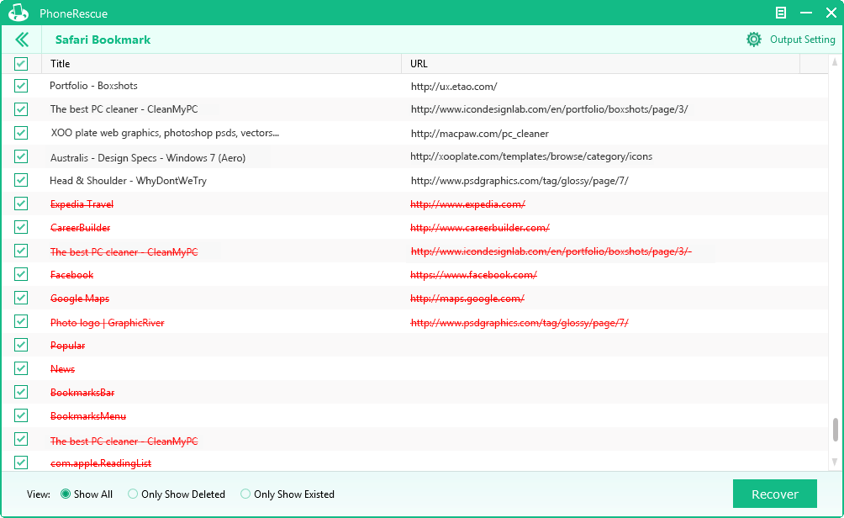Toggle checkbox for Portfolio - Boxshots row
Screen dimensions: 844x518
pyautogui.click(x=21, y=86)
